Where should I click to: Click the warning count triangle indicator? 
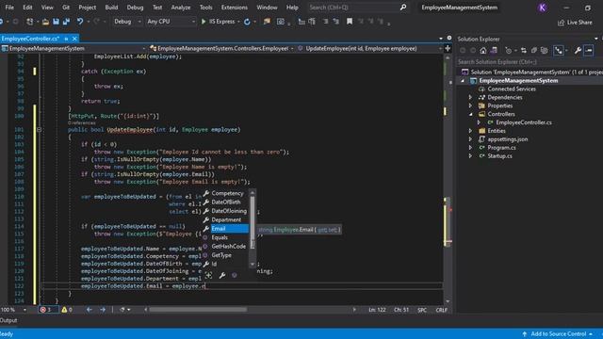[x=67, y=310]
